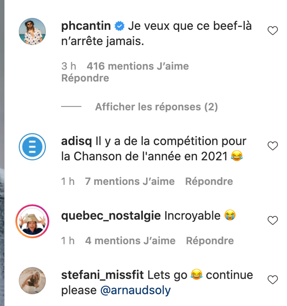Viewport: 287px width, 306px height.
Task: Like the adisq comment with the heart
Action: [273, 146]
